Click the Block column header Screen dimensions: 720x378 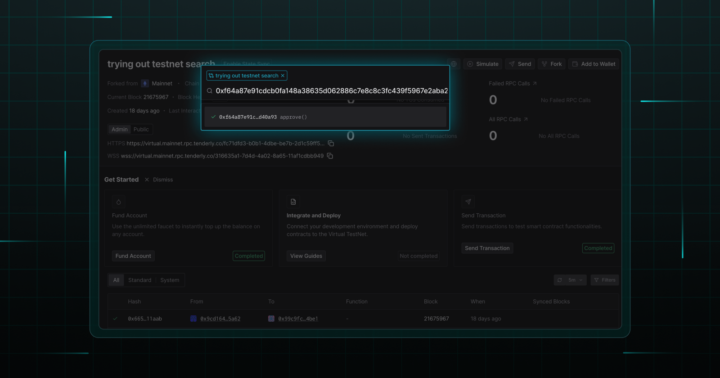431,301
